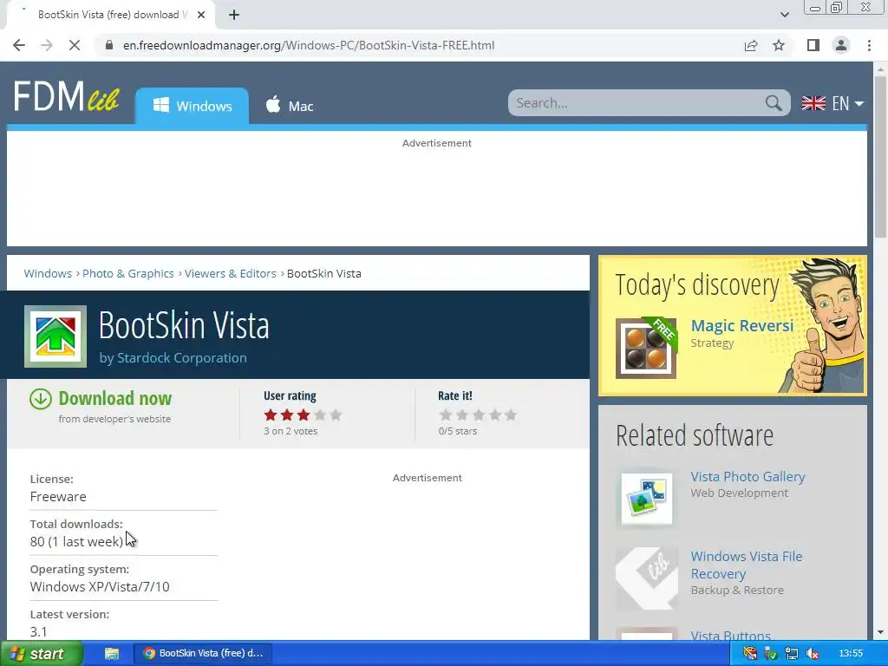Click the forward navigation arrow
Screen dimensions: 888x666
pos(47,45)
